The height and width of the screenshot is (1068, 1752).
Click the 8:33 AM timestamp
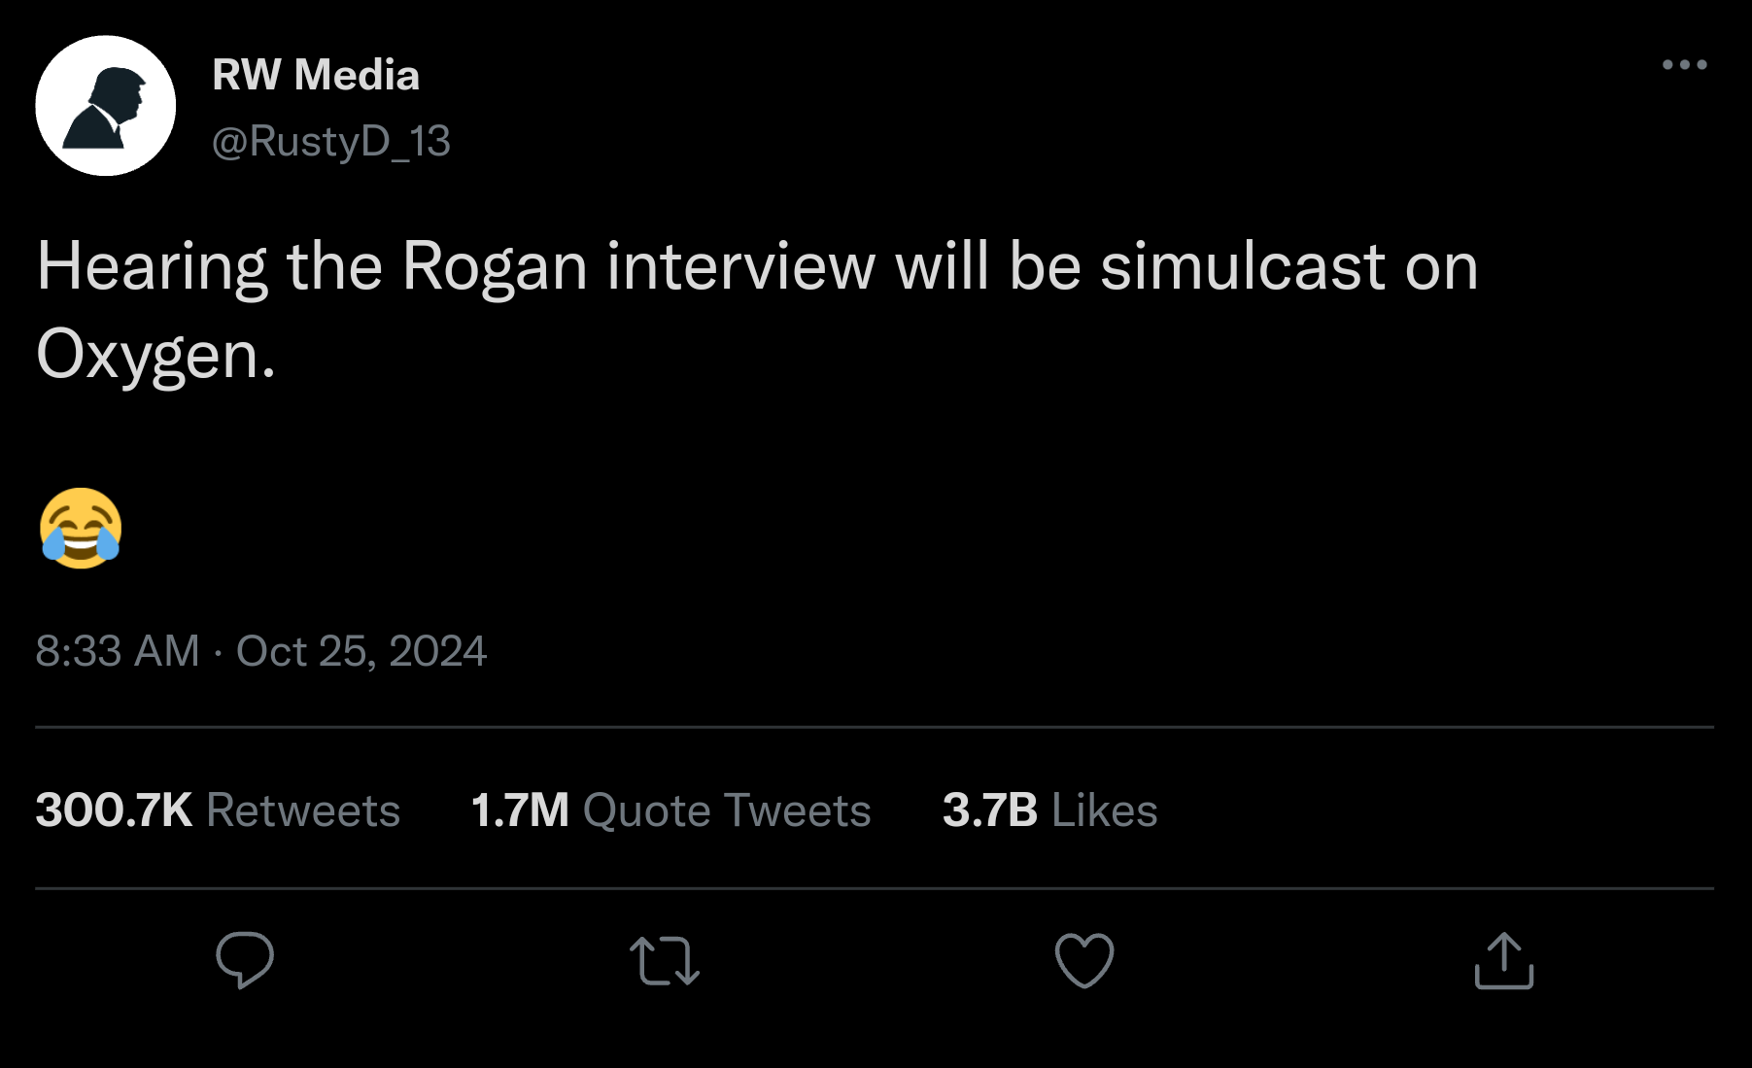(x=117, y=651)
